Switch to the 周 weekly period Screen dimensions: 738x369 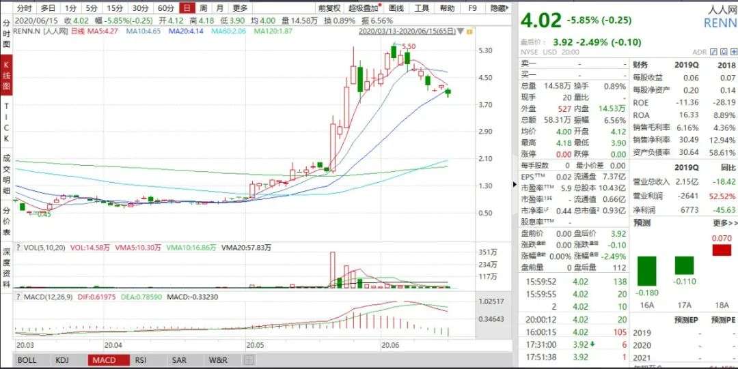point(204,8)
